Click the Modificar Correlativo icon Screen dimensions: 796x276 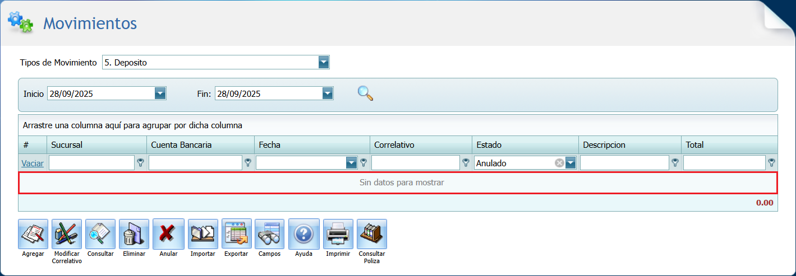click(x=67, y=234)
